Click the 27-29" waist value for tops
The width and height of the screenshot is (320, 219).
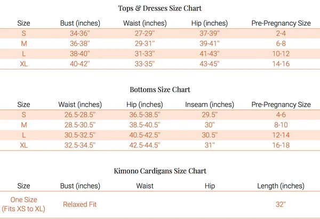click(x=145, y=34)
